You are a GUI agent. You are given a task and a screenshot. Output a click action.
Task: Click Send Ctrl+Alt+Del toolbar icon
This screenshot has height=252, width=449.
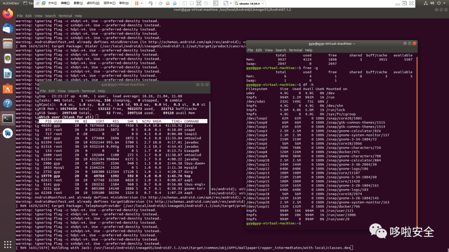point(150,3)
